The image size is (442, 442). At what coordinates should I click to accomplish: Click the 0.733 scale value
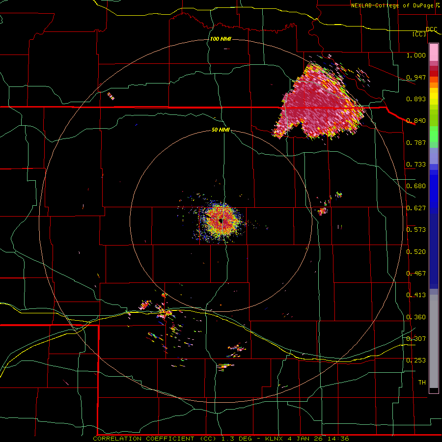416,165
